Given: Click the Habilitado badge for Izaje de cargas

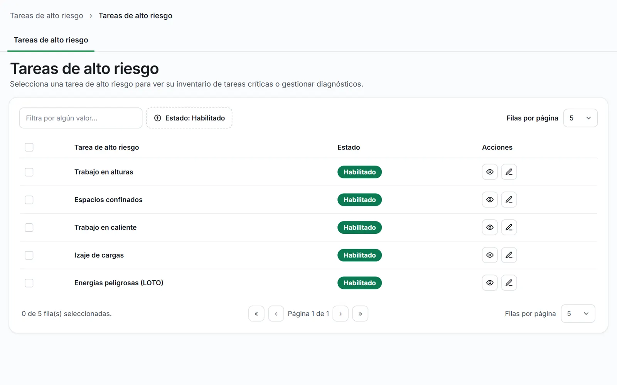Looking at the screenshot, I should click(x=360, y=255).
